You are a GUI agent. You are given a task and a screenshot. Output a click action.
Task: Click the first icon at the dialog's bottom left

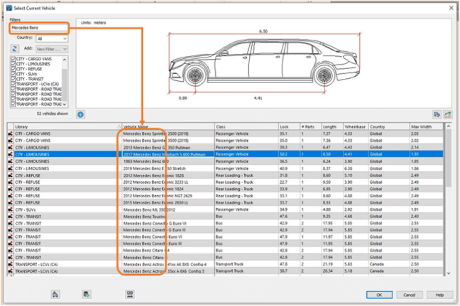pos(56,293)
